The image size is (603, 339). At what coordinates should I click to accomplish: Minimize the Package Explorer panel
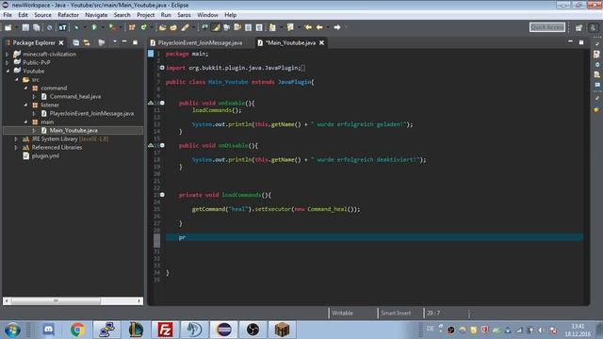coord(124,41)
